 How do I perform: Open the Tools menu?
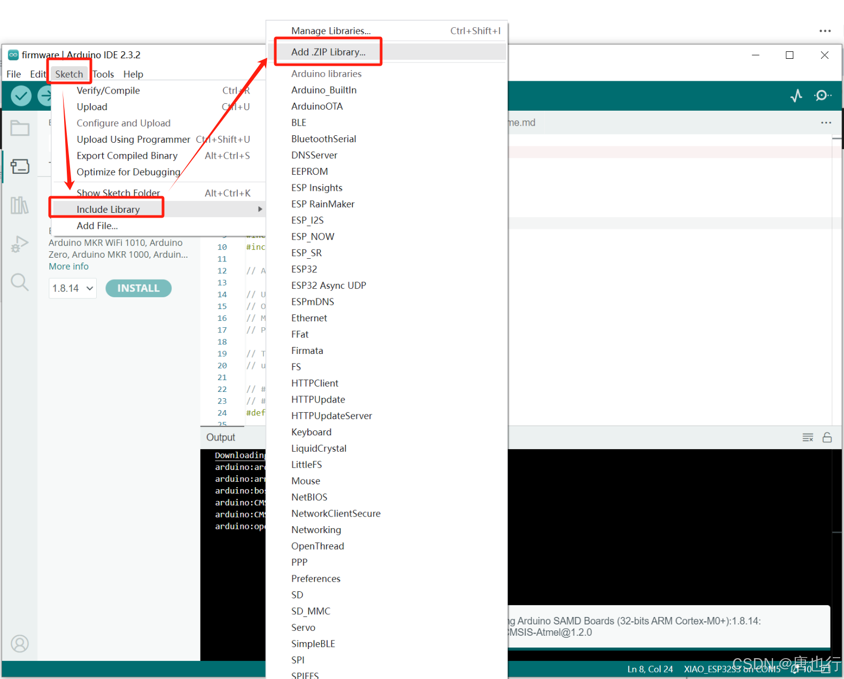tap(103, 74)
